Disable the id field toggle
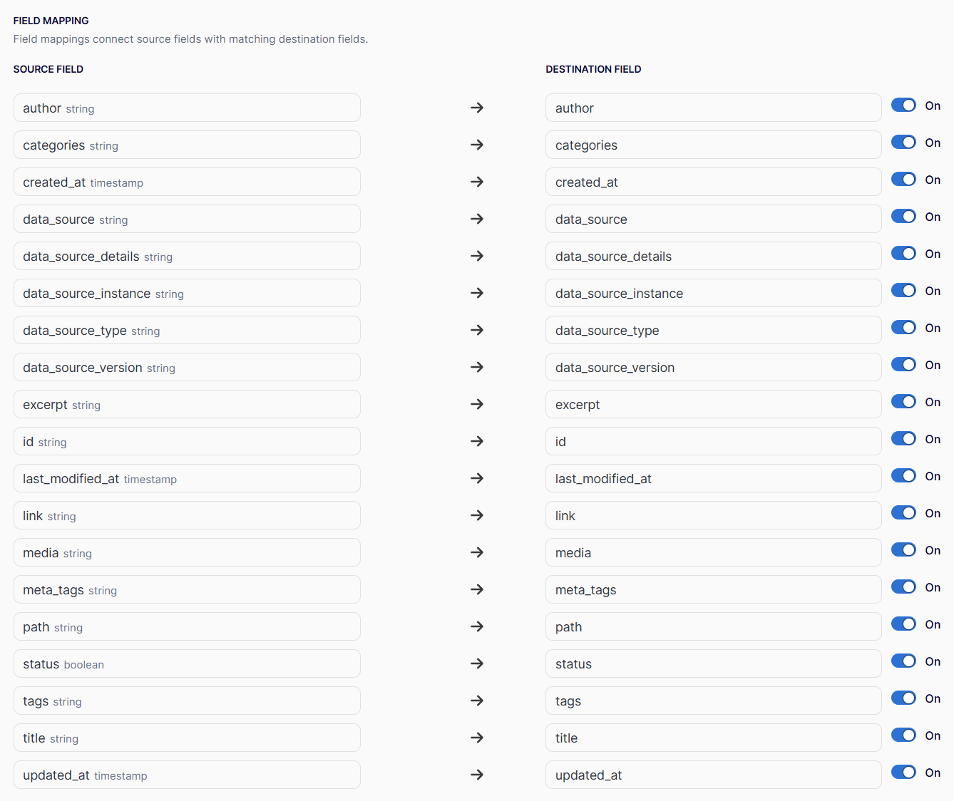 903,439
